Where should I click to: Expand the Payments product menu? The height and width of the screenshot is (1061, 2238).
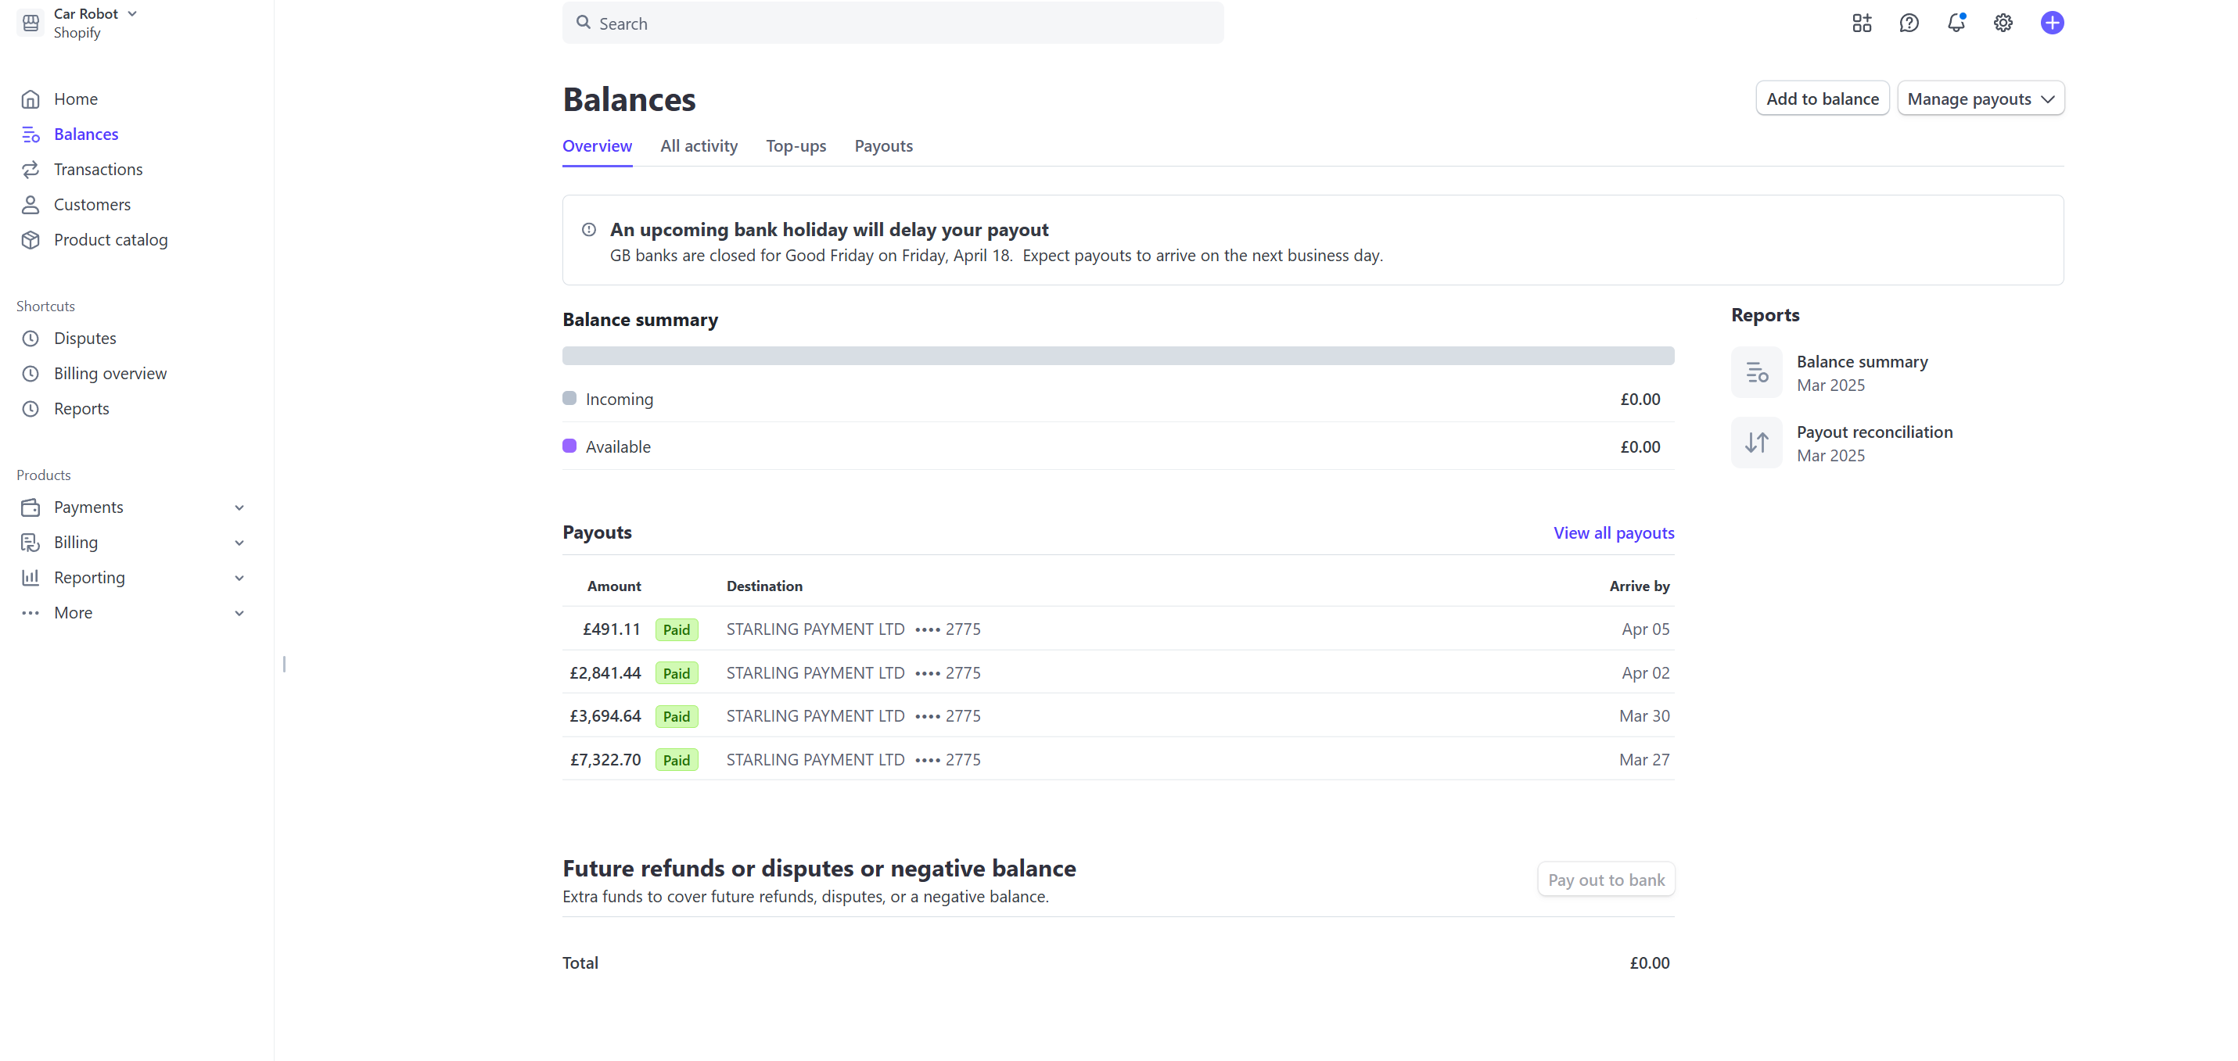239,508
